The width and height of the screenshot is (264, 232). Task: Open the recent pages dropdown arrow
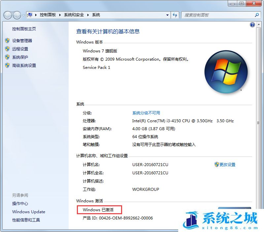click(23, 15)
